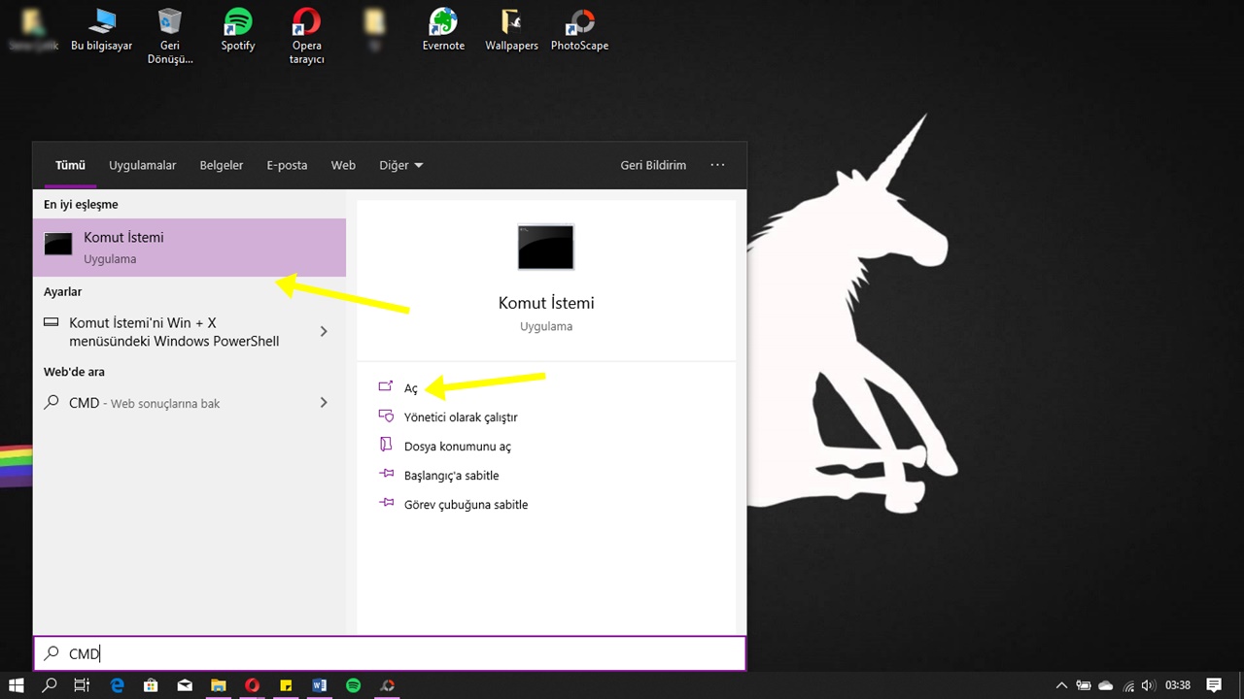Expand the CMD web results chevron
Viewport: 1244px width, 699px height.
pos(324,403)
